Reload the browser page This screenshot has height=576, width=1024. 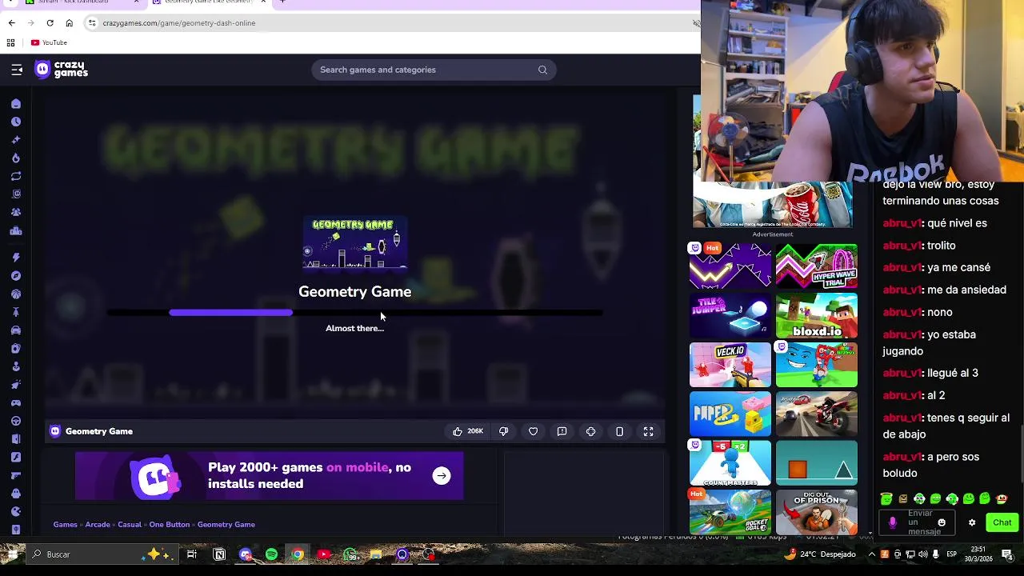click(50, 23)
